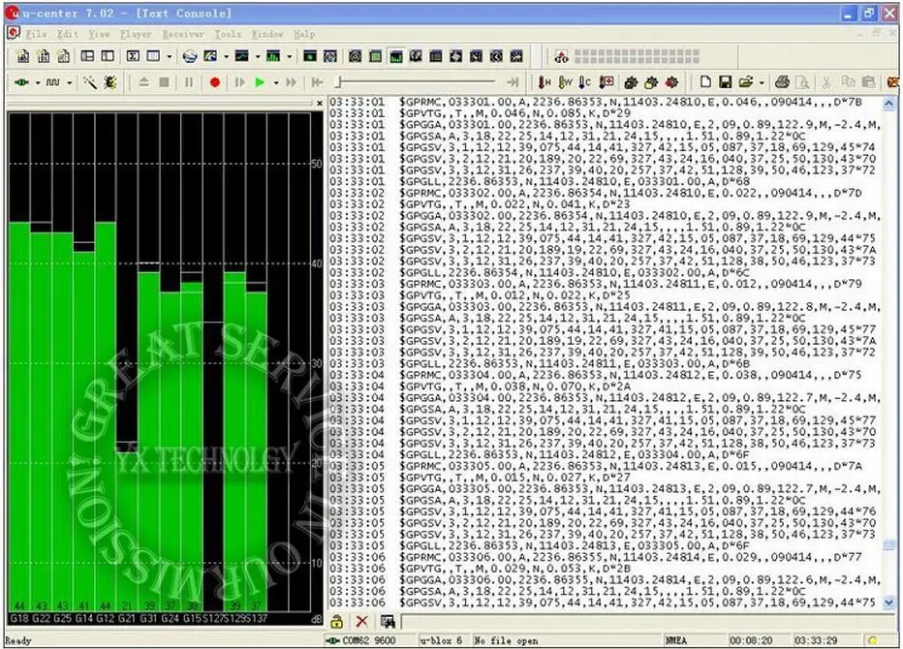Open the first console view icon

[x=23, y=56]
